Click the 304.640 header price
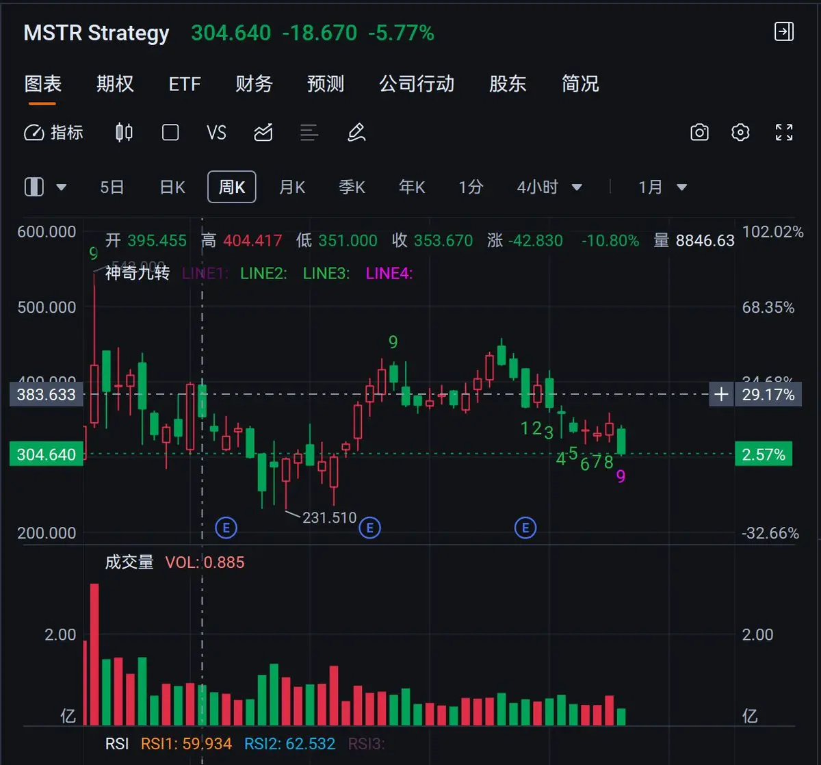The width and height of the screenshot is (821, 765). [231, 33]
